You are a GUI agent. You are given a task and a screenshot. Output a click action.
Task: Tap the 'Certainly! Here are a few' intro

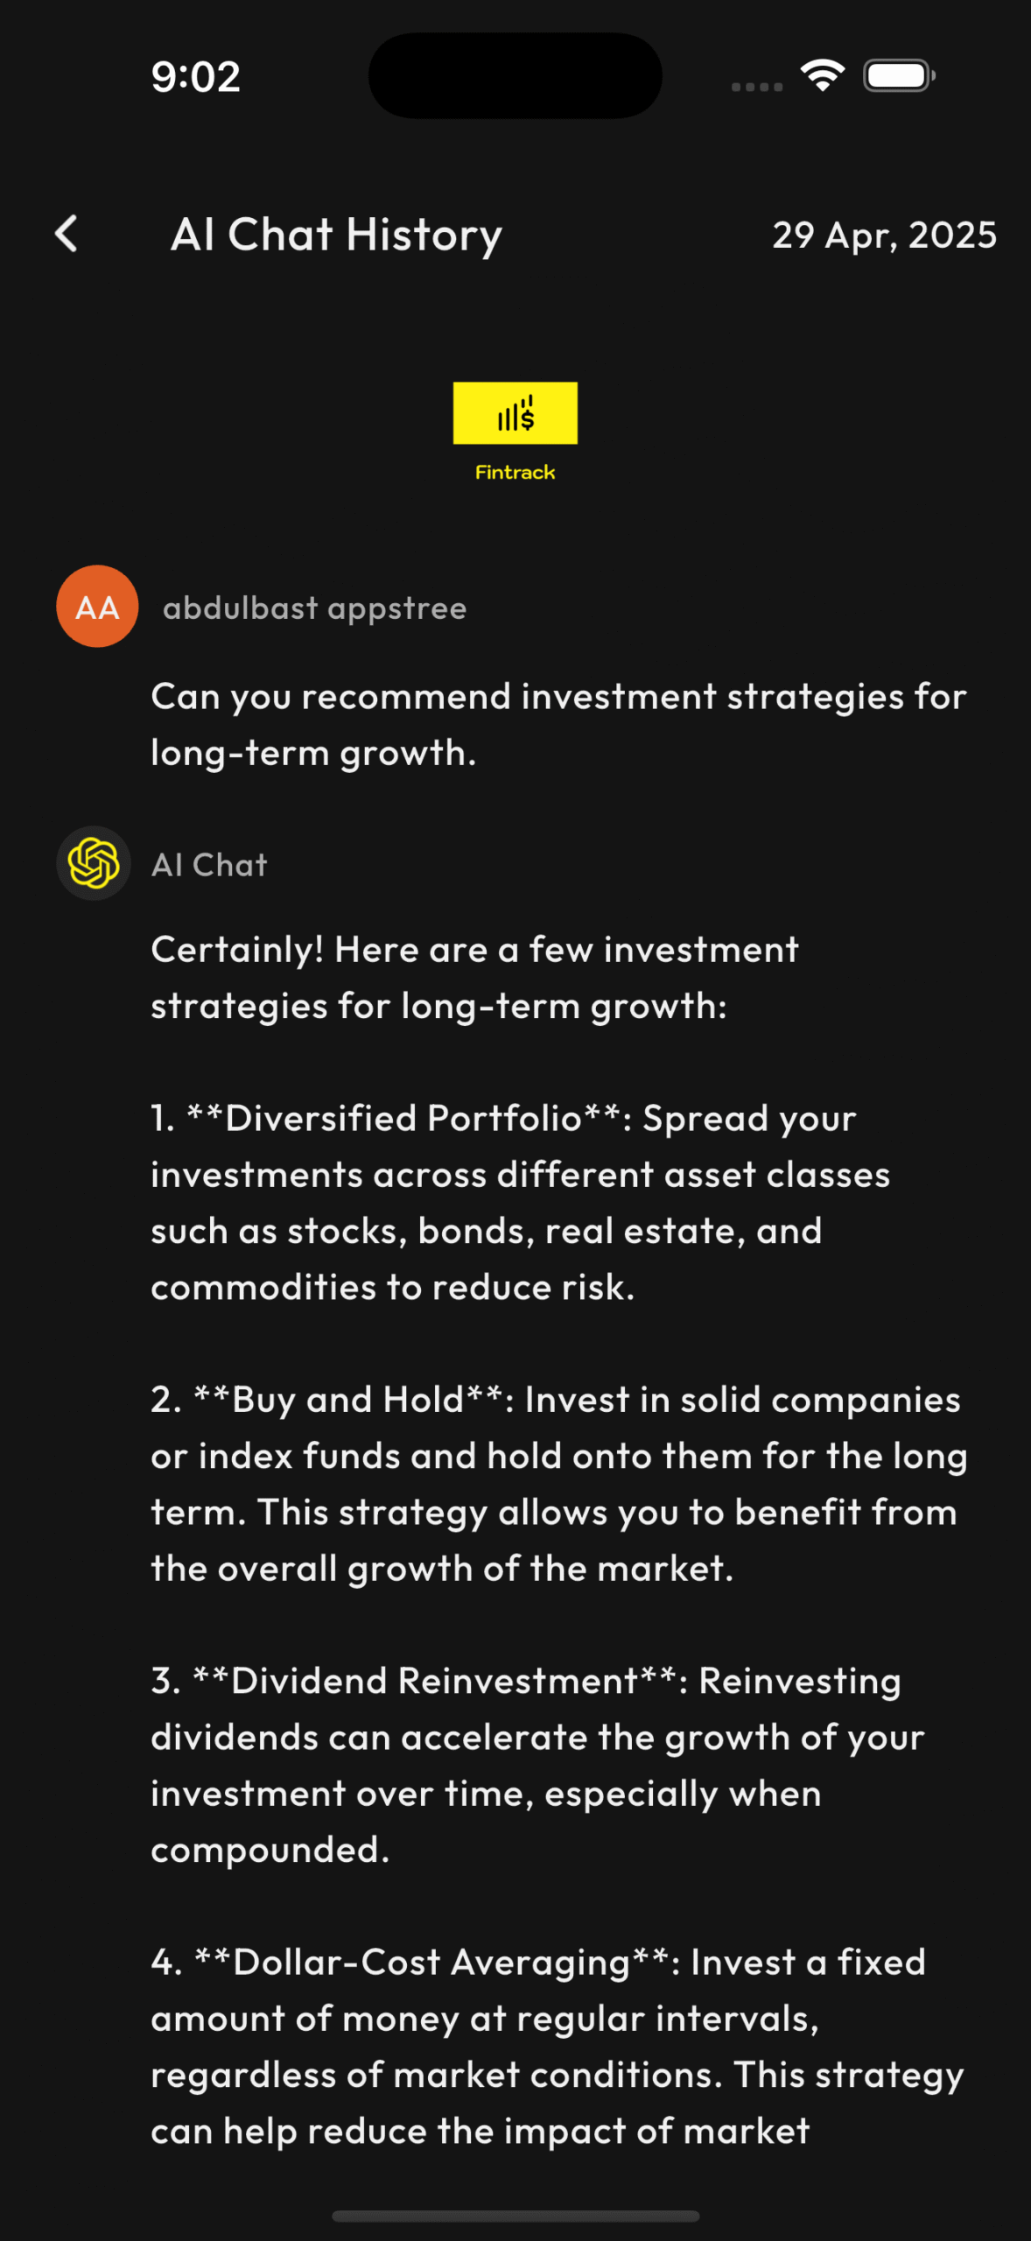(x=474, y=978)
